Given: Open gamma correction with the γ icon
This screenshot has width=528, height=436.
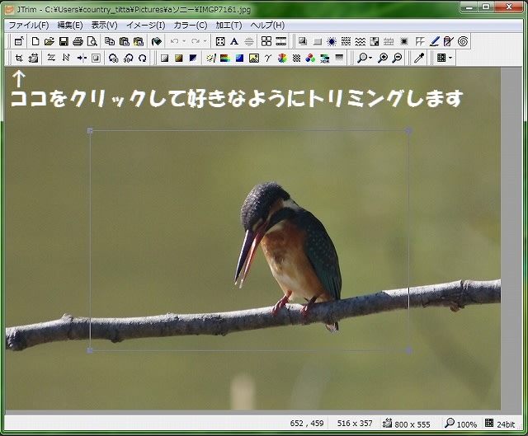Looking at the screenshot, I should (268, 59).
